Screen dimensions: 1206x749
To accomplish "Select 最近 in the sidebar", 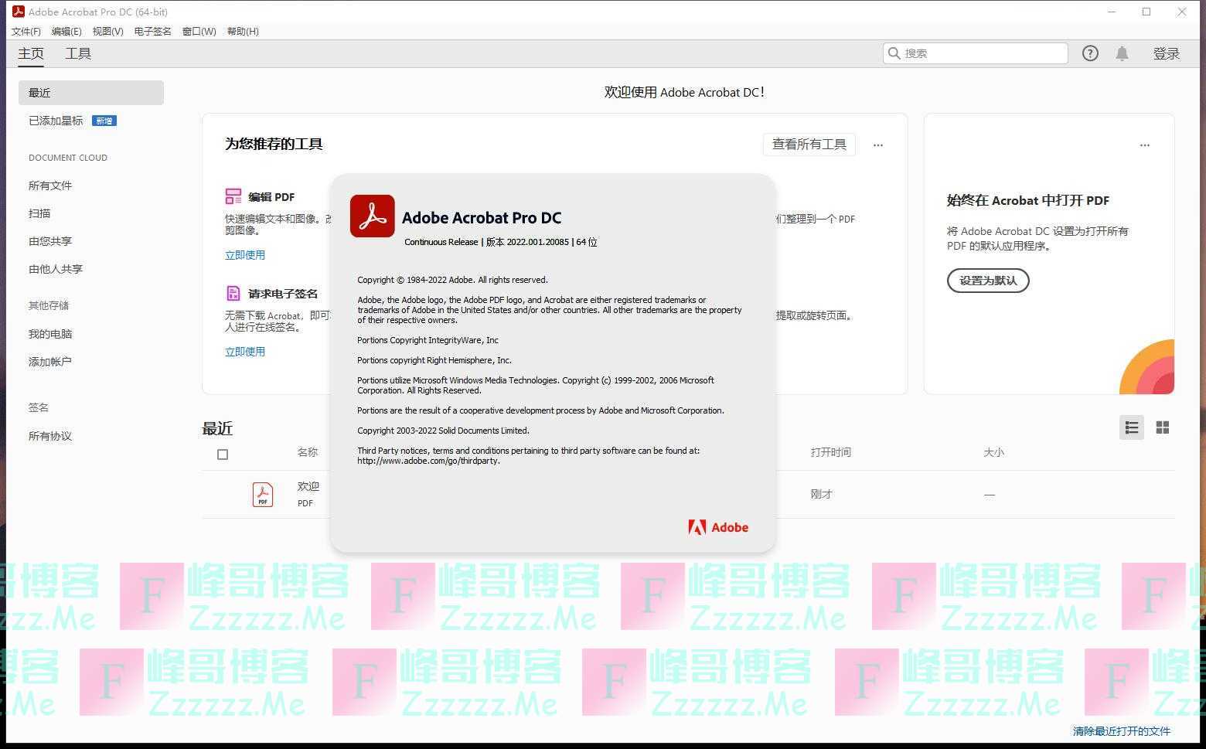I will pyautogui.click(x=91, y=93).
